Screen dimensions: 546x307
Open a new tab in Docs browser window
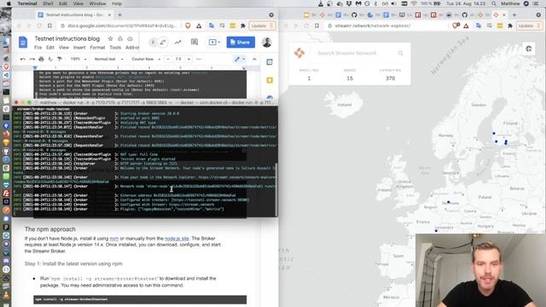pyautogui.click(x=119, y=15)
